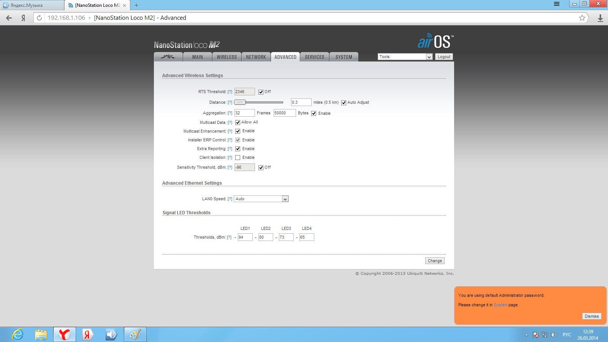
Task: Open help for Installer EIRP Control
Action: click(230, 140)
